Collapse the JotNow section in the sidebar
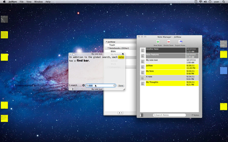The image size is (228, 142). pyautogui.click(x=107, y=42)
